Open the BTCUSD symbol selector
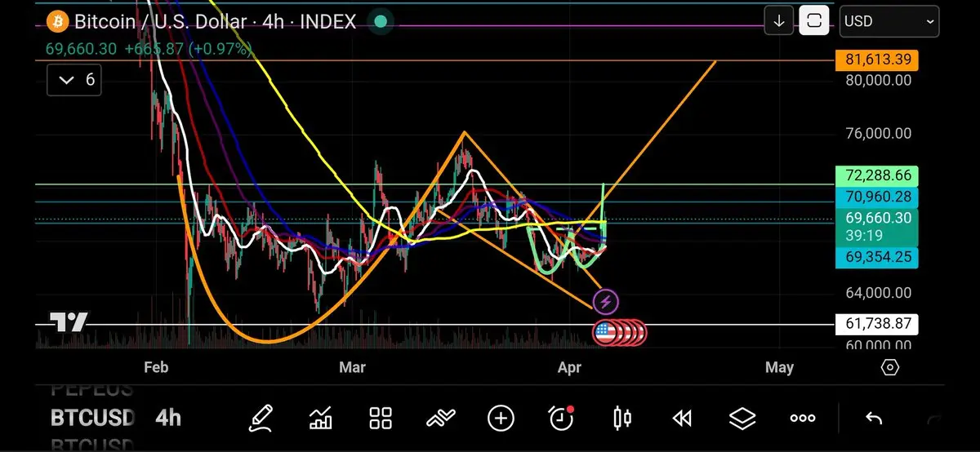 pos(92,419)
